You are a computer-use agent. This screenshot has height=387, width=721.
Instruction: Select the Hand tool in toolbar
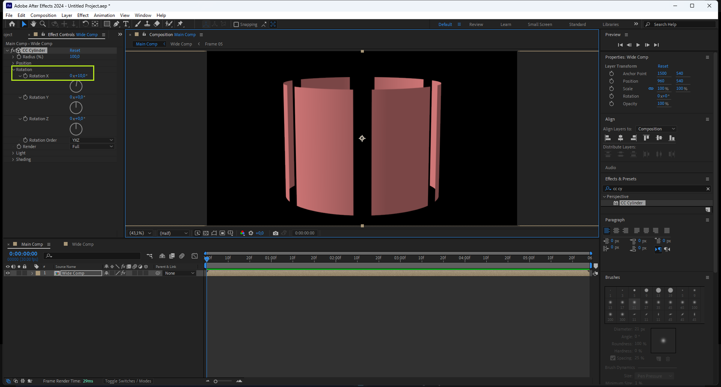point(33,24)
